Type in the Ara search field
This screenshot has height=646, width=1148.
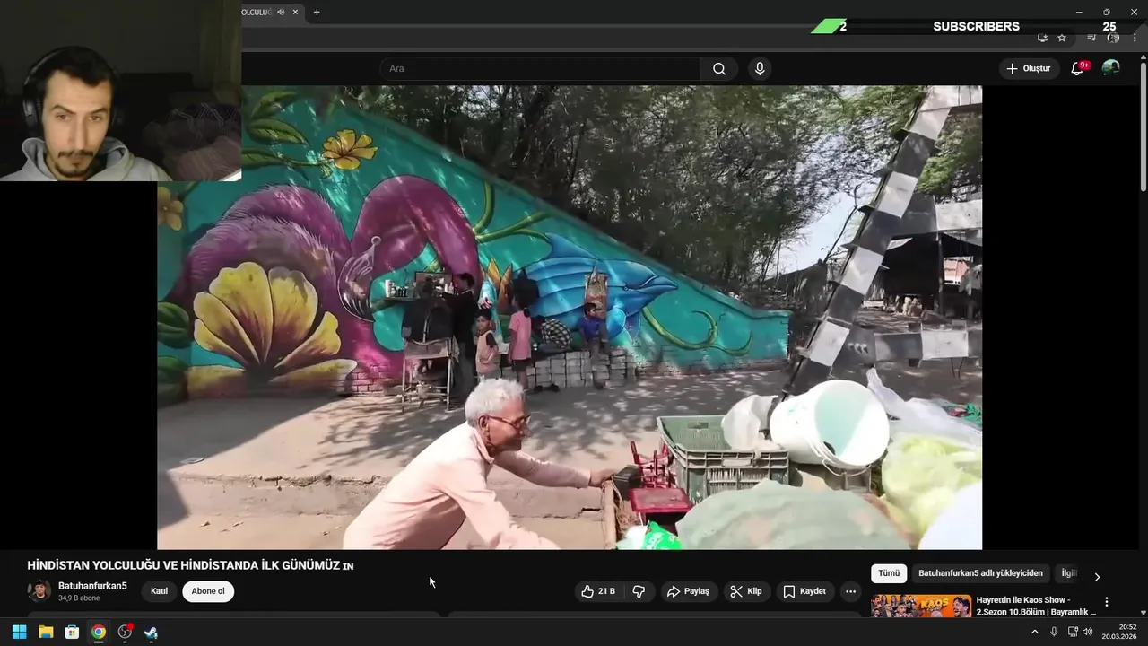[x=541, y=69]
